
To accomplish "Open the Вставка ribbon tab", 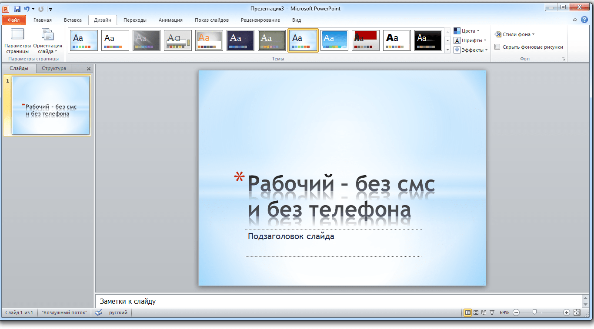I will (73, 20).
